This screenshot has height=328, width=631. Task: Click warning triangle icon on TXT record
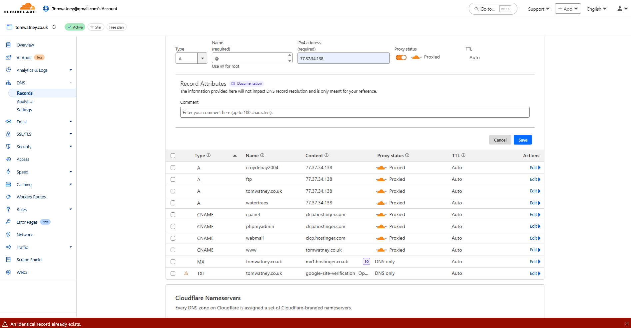186,273
